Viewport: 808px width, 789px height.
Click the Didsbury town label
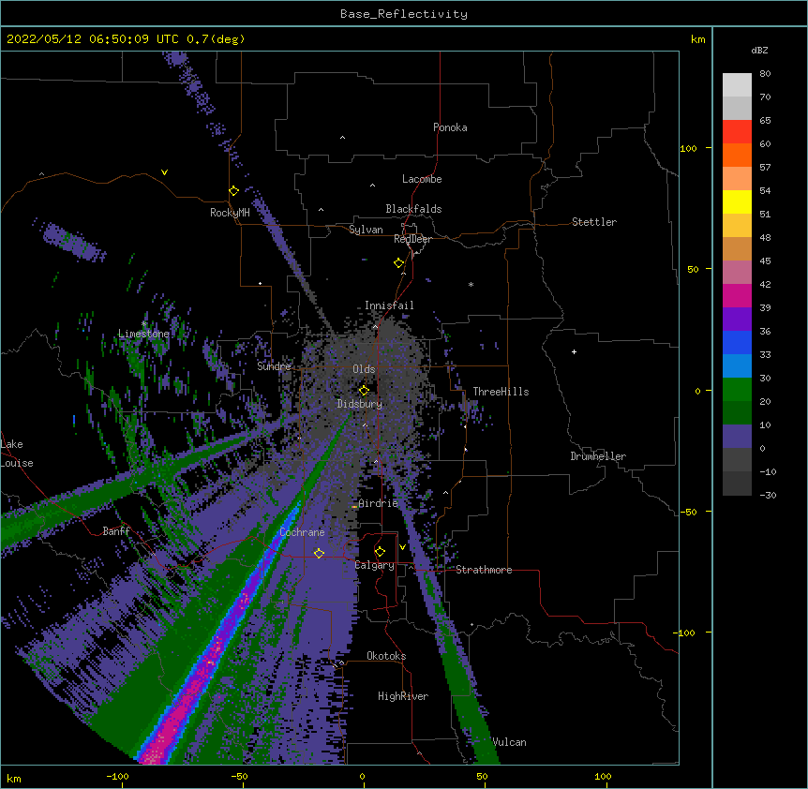[x=360, y=404]
